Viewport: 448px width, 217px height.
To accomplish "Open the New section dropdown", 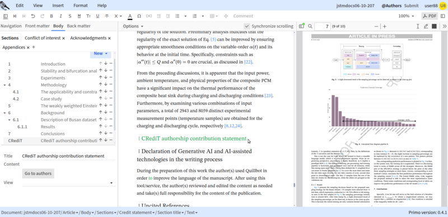I will tap(100, 53).
